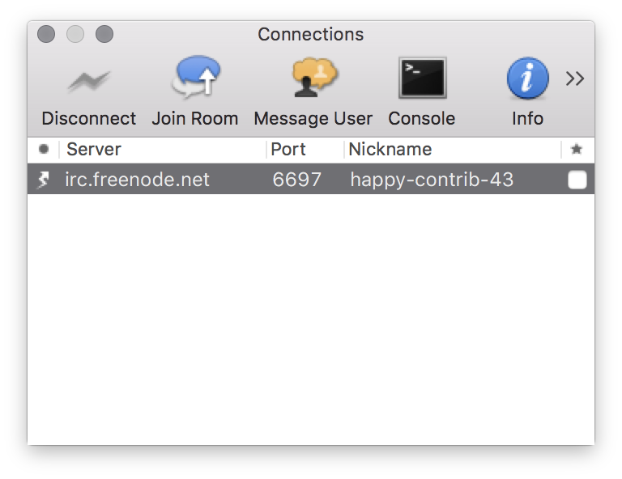622x479 pixels.
Task: Zoom the Connections window
Action: pos(104,35)
